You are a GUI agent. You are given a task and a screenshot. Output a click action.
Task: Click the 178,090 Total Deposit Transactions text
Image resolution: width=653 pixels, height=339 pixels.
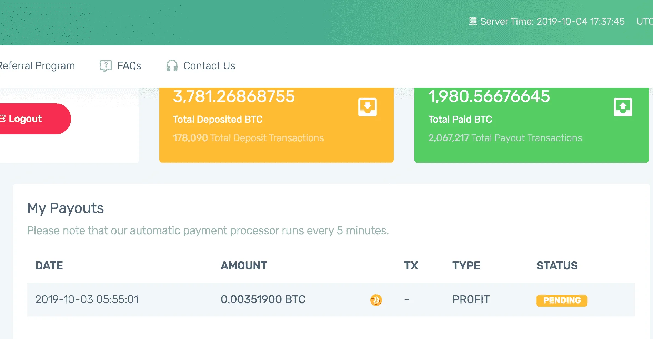click(x=248, y=138)
